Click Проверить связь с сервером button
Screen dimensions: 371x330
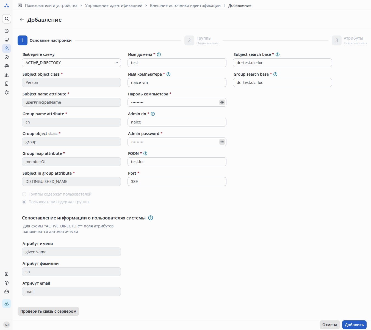pyautogui.click(x=48, y=311)
